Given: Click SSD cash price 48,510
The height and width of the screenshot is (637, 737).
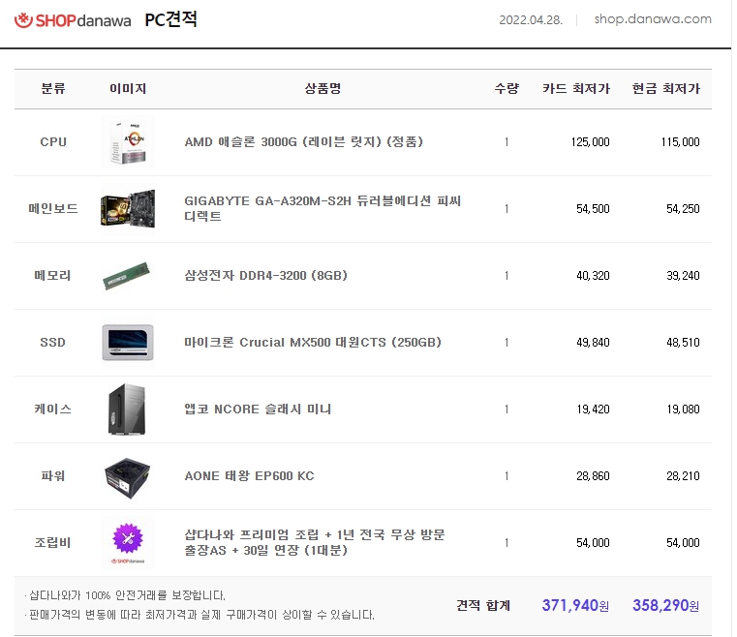Looking at the screenshot, I should pos(683,342).
